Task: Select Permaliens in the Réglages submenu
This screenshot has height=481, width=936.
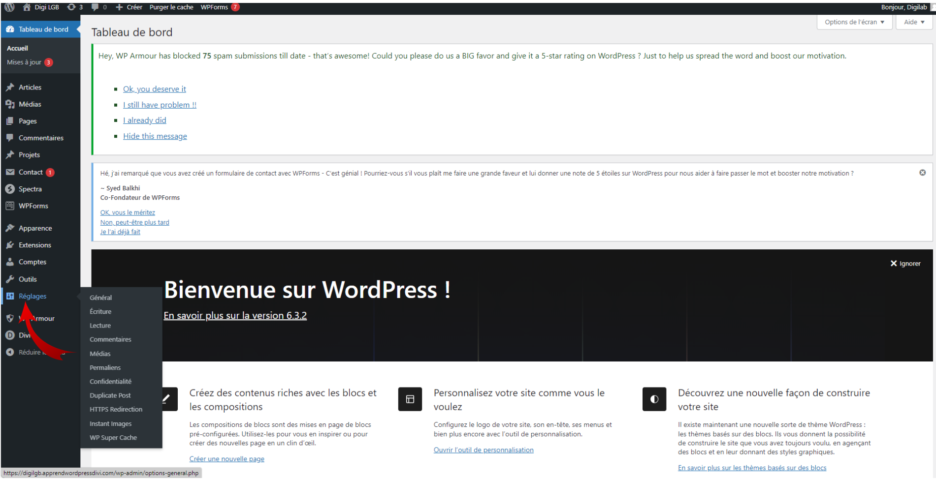Action: coord(105,367)
